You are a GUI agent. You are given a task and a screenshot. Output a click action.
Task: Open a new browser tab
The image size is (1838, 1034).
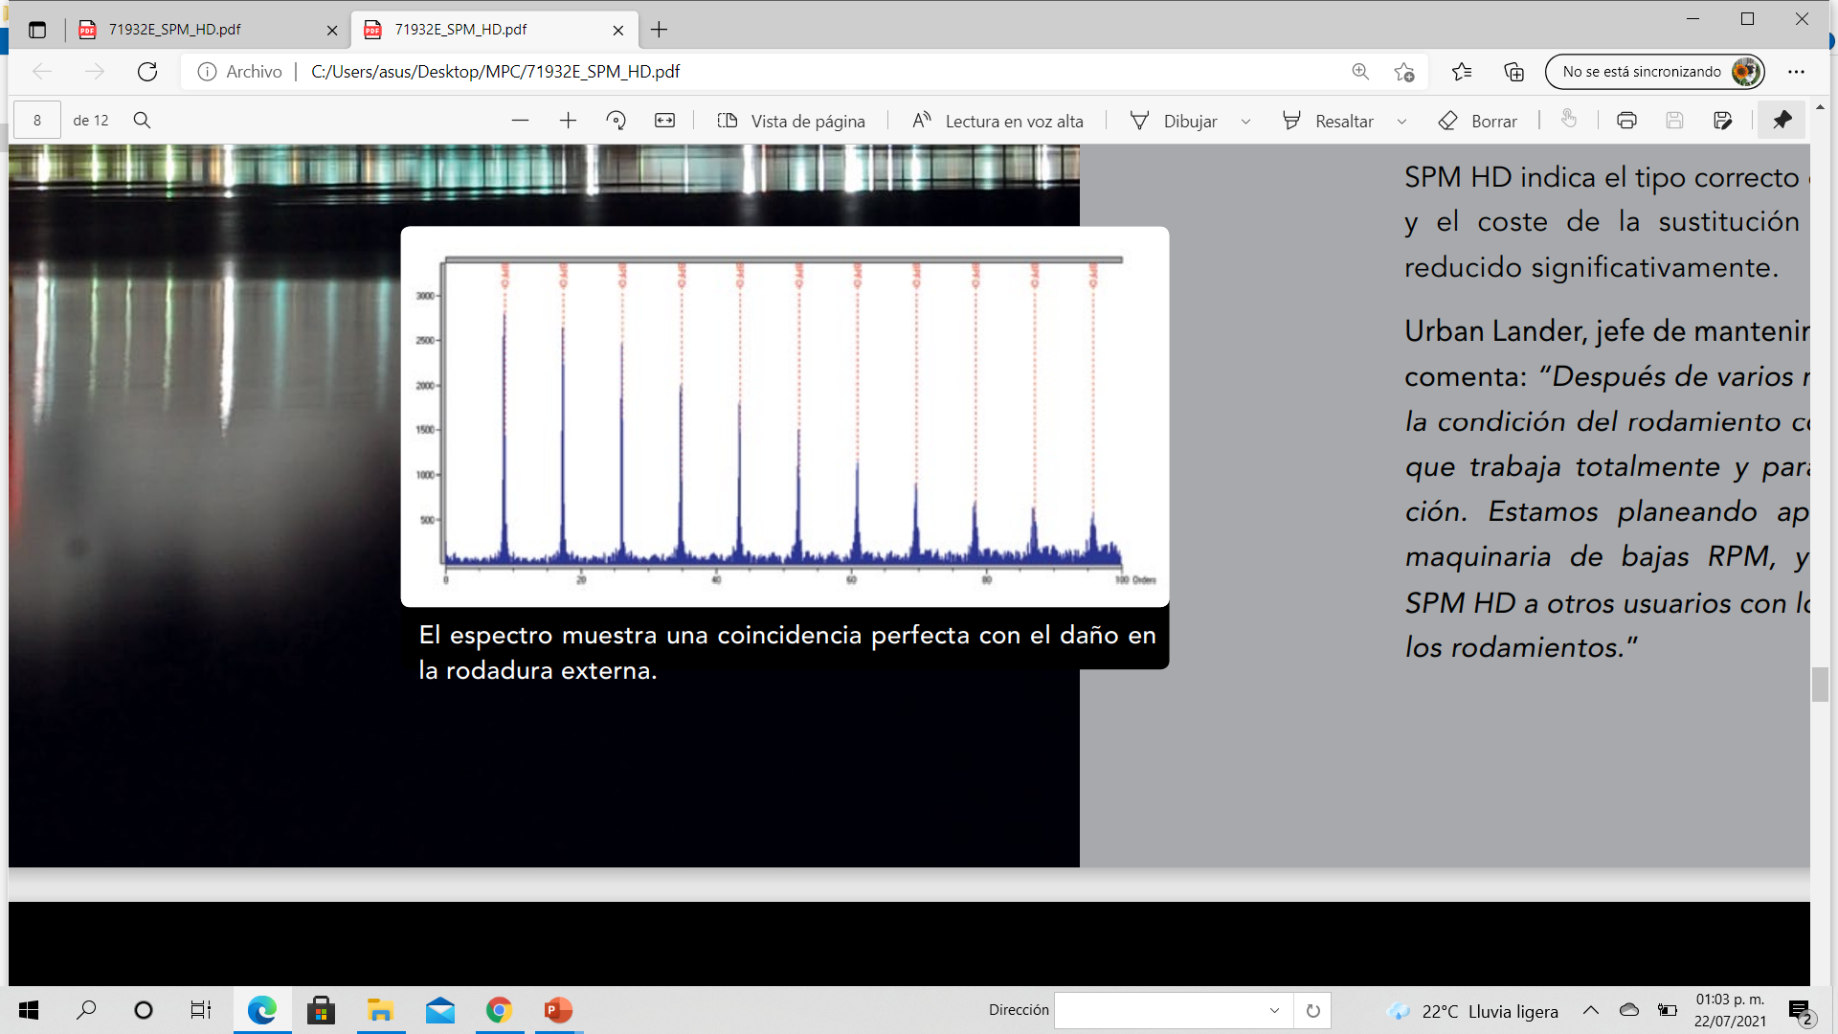(659, 30)
